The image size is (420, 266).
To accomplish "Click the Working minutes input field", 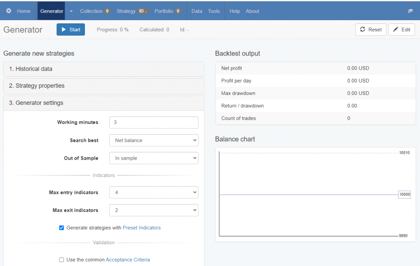I will 154,122.
